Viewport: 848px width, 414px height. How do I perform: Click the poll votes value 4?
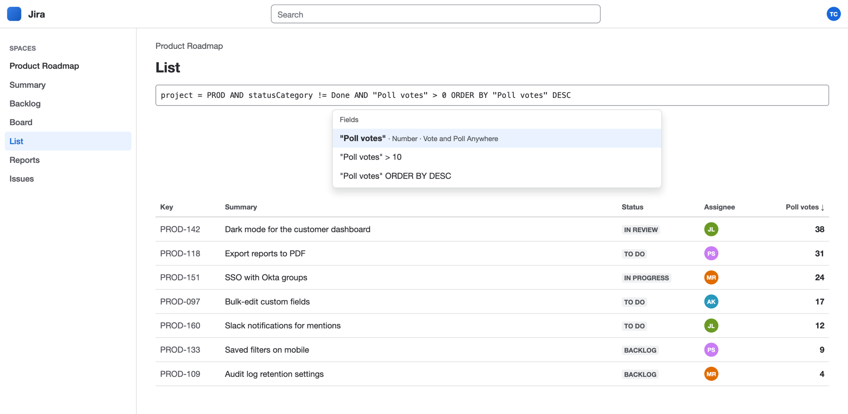click(x=822, y=374)
